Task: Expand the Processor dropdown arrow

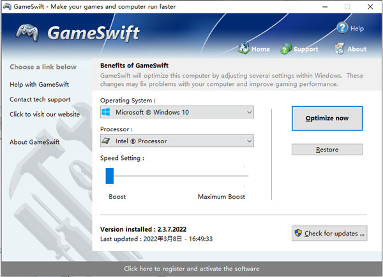Action: pos(249,141)
